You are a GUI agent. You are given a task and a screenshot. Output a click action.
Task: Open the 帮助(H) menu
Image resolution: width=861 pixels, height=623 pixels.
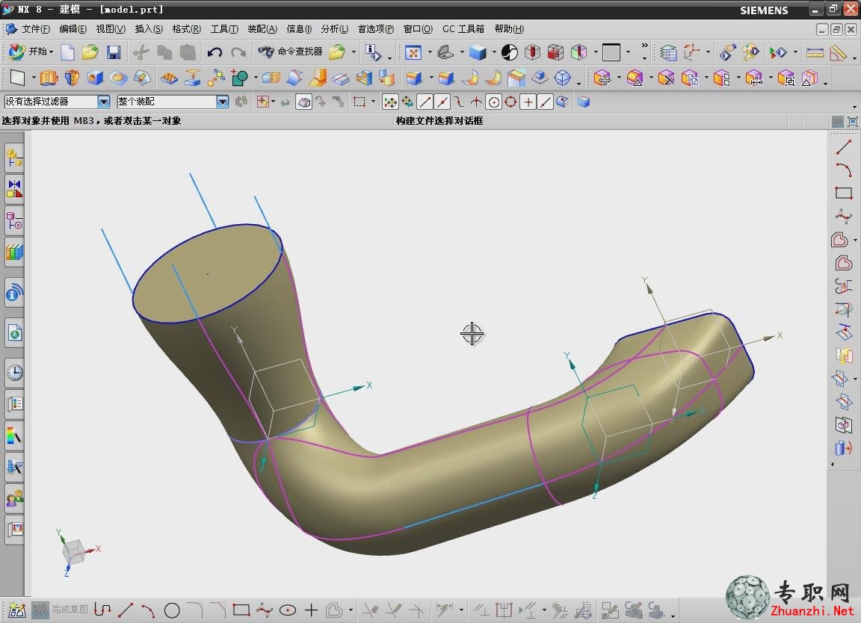click(509, 29)
